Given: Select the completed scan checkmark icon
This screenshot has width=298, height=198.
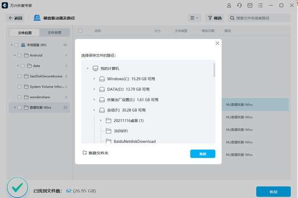Looking at the screenshot, I should tap(17, 188).
